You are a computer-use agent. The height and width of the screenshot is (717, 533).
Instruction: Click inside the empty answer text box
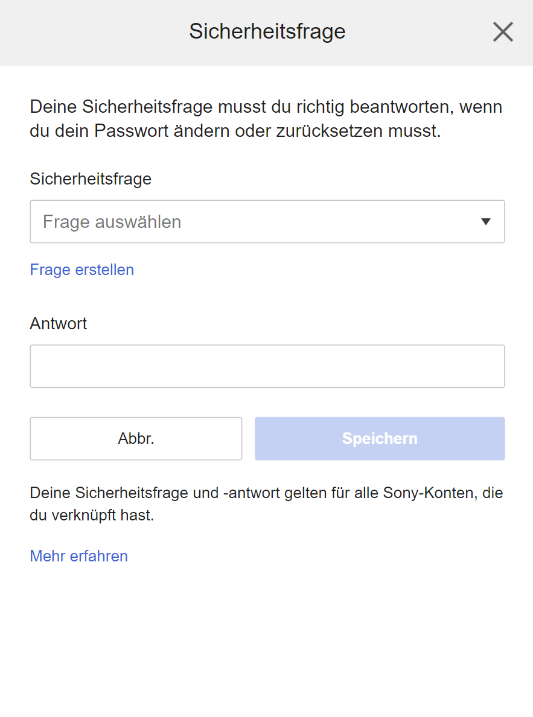267,366
